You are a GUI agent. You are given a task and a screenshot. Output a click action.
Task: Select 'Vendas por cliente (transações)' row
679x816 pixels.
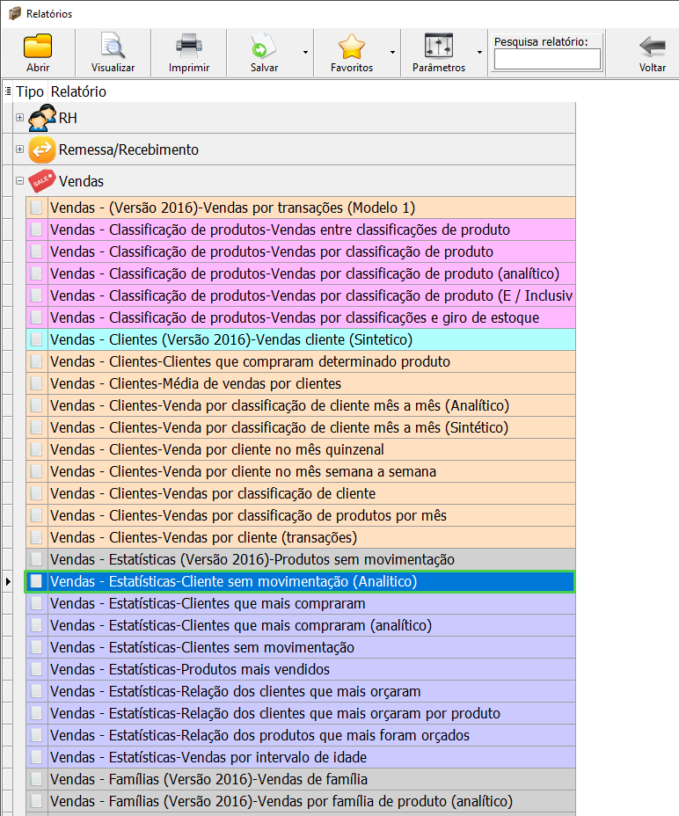[301, 537]
